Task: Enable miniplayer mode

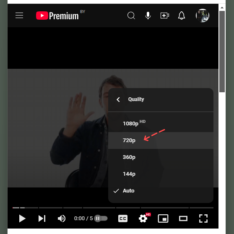Action: point(163,218)
